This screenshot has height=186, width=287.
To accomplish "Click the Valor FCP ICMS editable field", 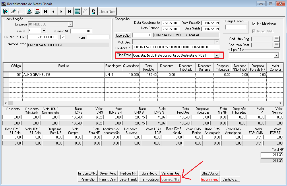I will 253,137.
